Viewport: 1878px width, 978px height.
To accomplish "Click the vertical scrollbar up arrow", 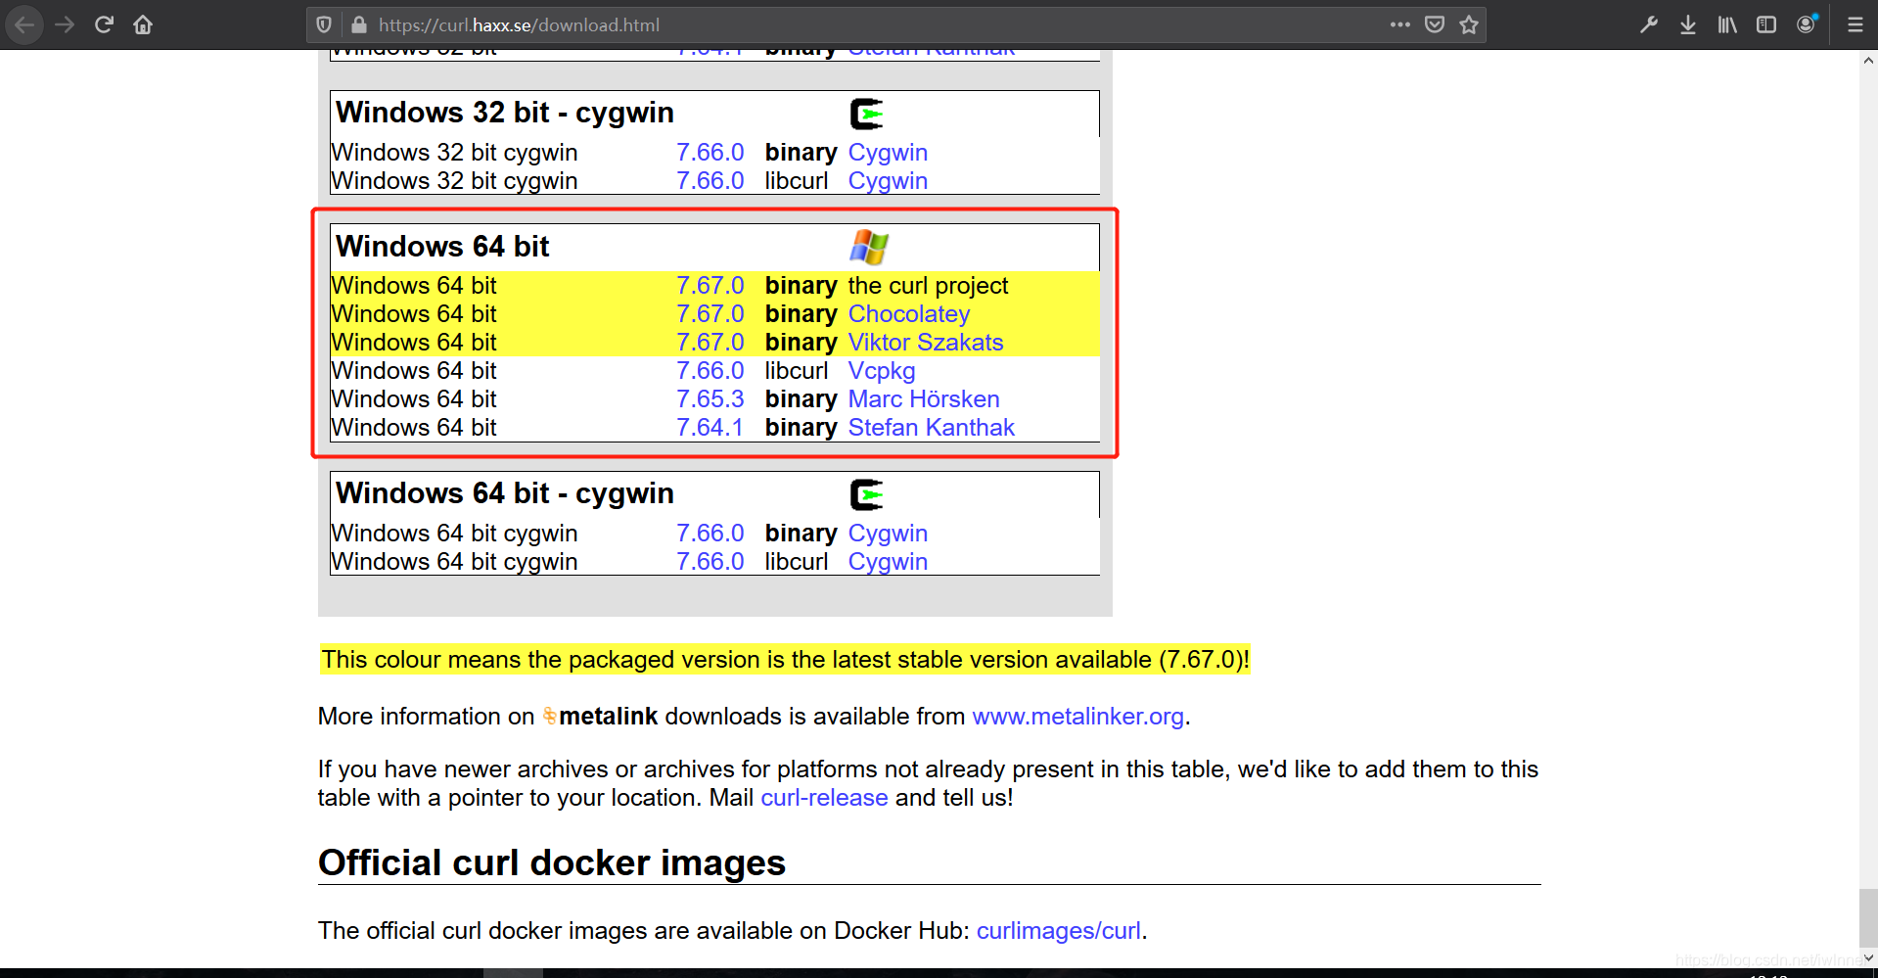I will coord(1868,61).
